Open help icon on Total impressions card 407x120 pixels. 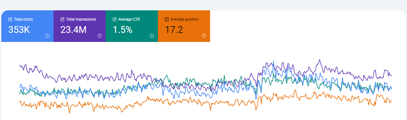[x=100, y=36]
